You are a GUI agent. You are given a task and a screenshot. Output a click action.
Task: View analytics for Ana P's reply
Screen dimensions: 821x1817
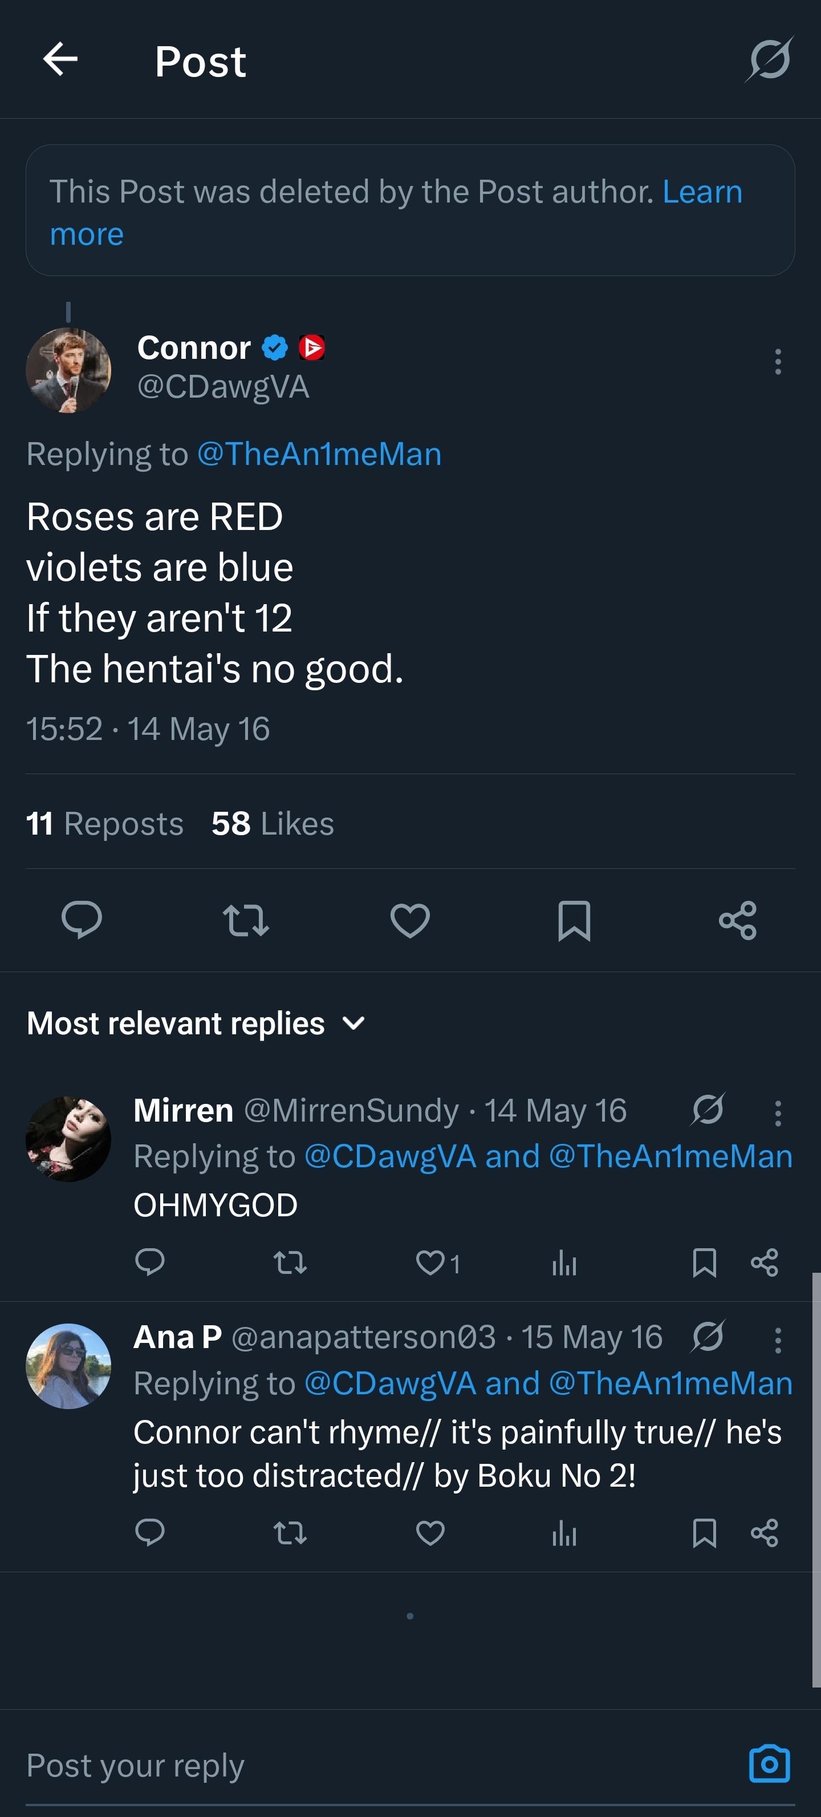tap(564, 1533)
